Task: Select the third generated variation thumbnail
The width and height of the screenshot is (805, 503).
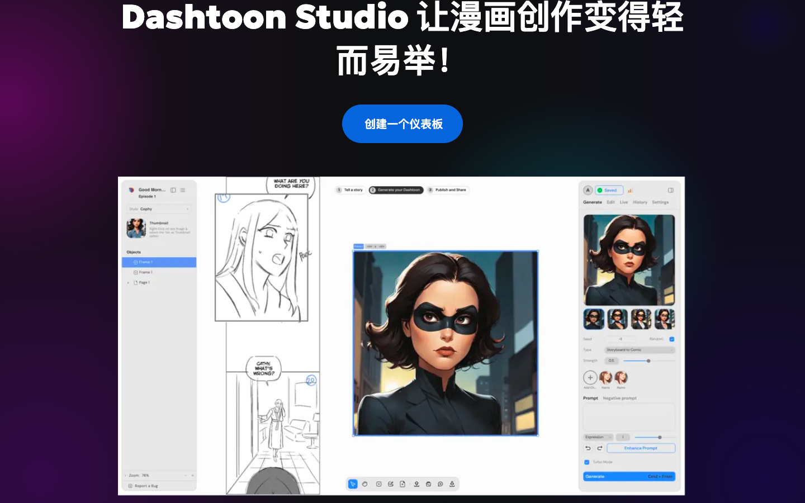Action: [641, 319]
